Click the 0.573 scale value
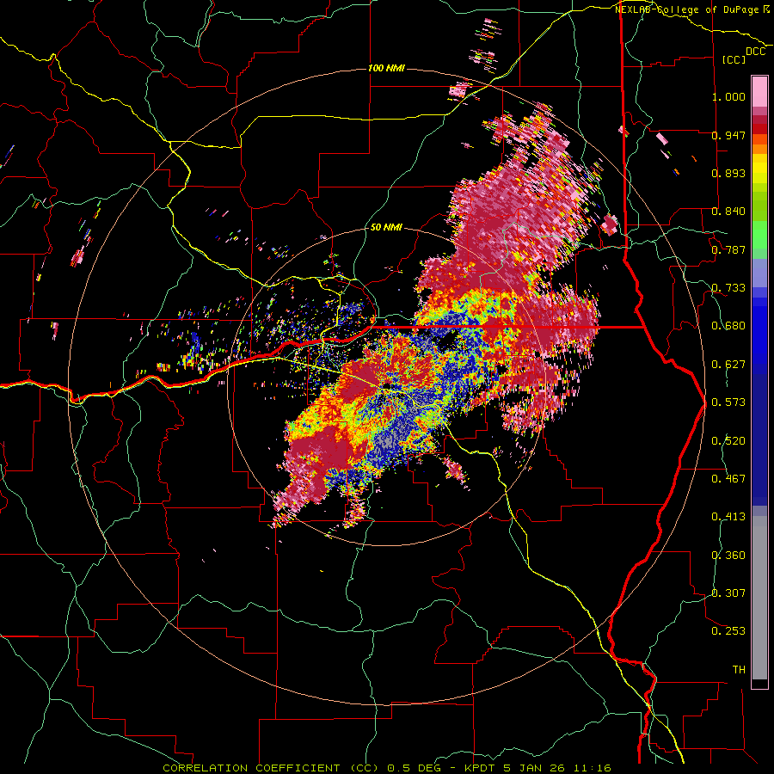Screen dimensions: 774x774 click(x=728, y=402)
